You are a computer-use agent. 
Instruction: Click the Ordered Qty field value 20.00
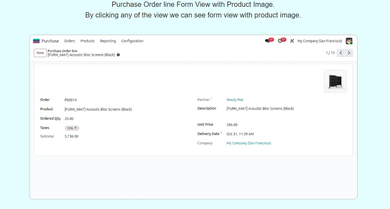click(69, 119)
